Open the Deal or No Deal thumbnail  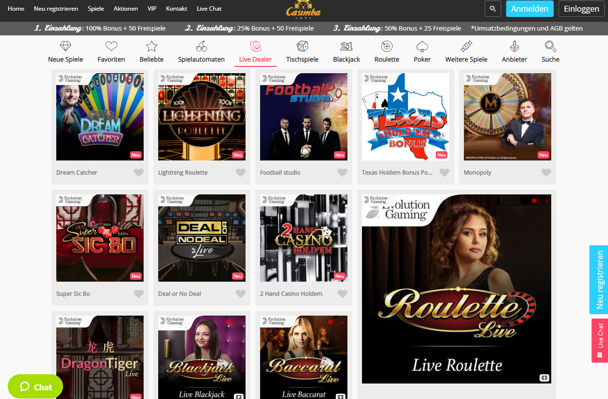pos(202,238)
